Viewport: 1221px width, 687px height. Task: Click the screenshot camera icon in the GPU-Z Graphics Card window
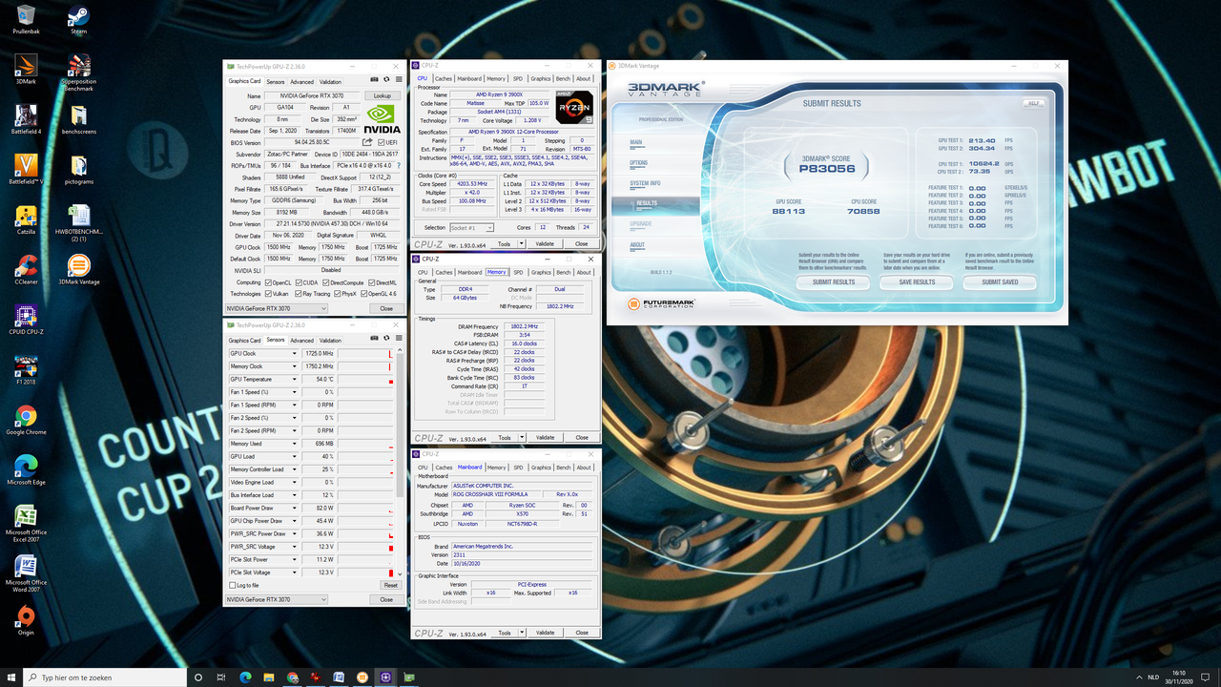click(x=374, y=81)
